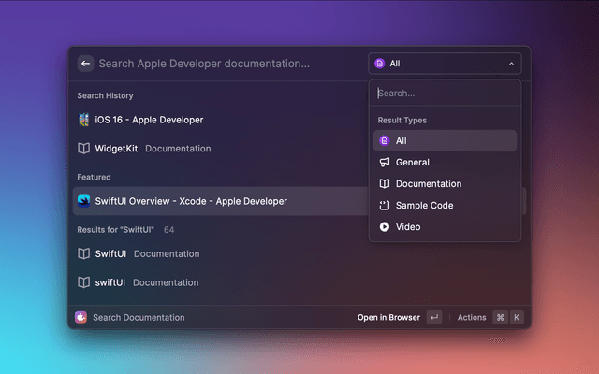Click the back arrow button
The width and height of the screenshot is (599, 374).
[x=86, y=64]
